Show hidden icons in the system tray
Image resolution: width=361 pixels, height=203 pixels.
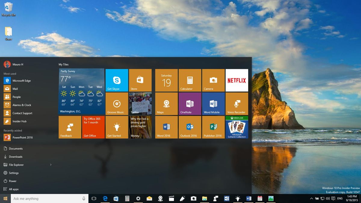click(312, 198)
